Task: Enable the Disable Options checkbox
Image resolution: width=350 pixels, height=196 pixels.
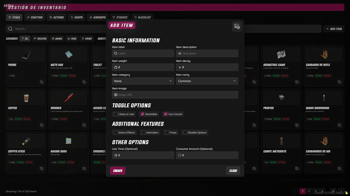Action: click(185, 132)
